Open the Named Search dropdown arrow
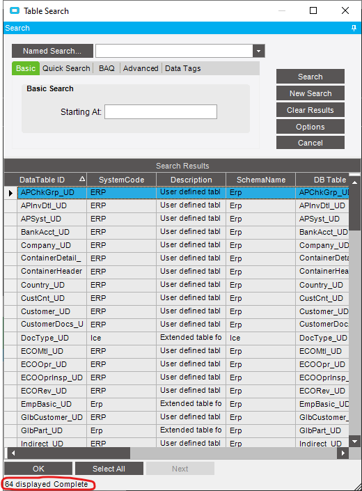 point(258,51)
